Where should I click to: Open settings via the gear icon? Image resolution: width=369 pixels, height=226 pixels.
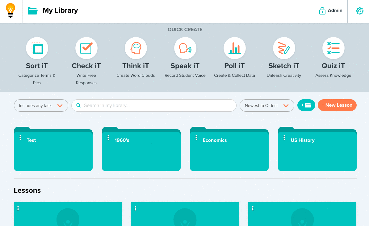point(360,11)
